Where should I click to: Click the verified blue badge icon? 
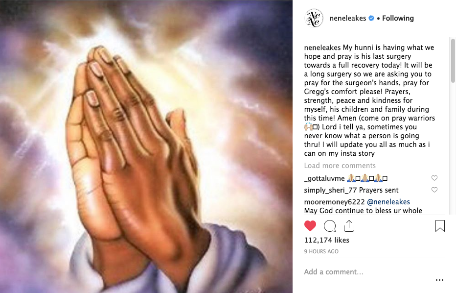pyautogui.click(x=371, y=18)
